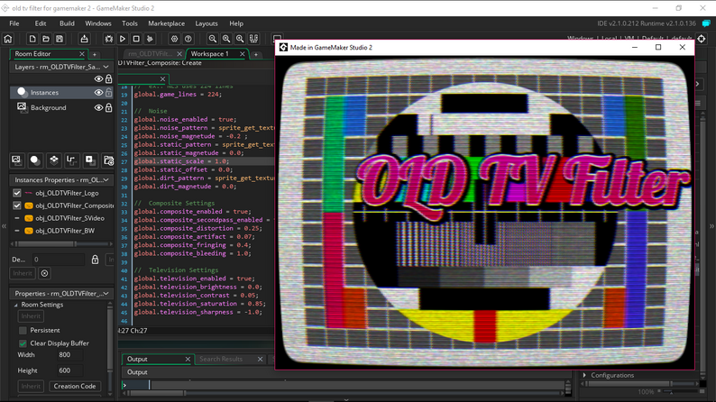Click the circular button beside Inherit

pos(44,273)
